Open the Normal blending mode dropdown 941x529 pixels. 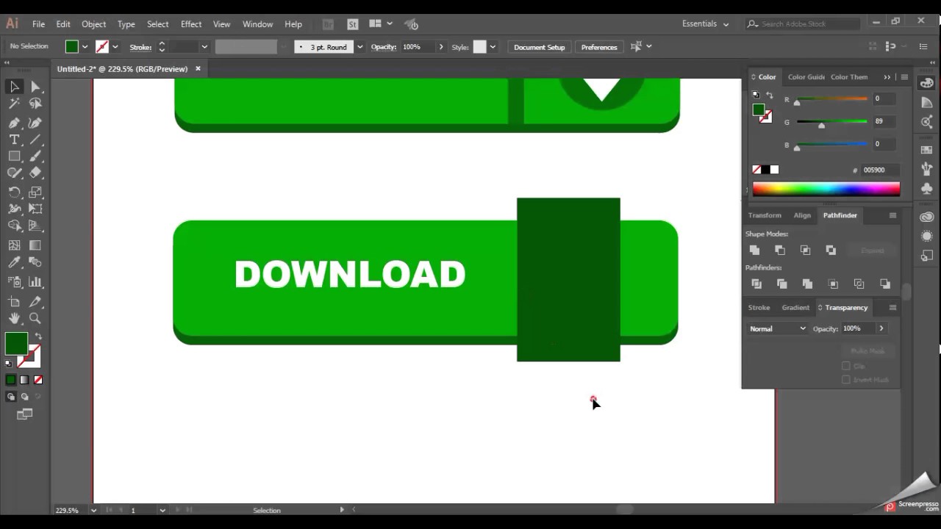(778, 328)
